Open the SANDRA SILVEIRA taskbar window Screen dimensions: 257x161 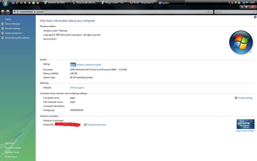pyautogui.click(x=57, y=3)
